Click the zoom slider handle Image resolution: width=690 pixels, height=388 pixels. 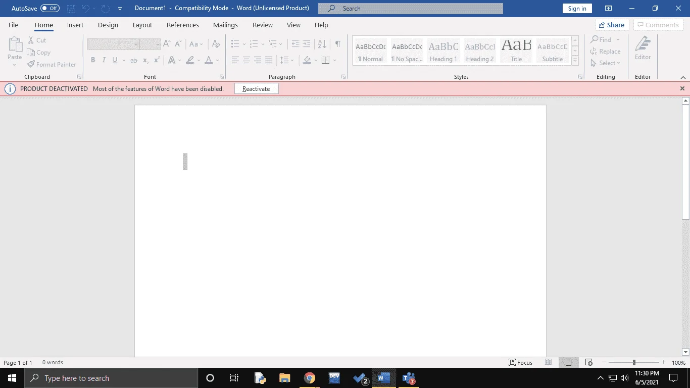pos(634,362)
